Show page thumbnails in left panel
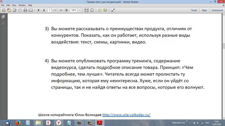Viewport: 225px width, 126px height. pos(3,17)
